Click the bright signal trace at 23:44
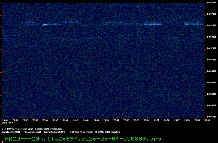The height and width of the screenshot is (143, 218). click(52, 25)
